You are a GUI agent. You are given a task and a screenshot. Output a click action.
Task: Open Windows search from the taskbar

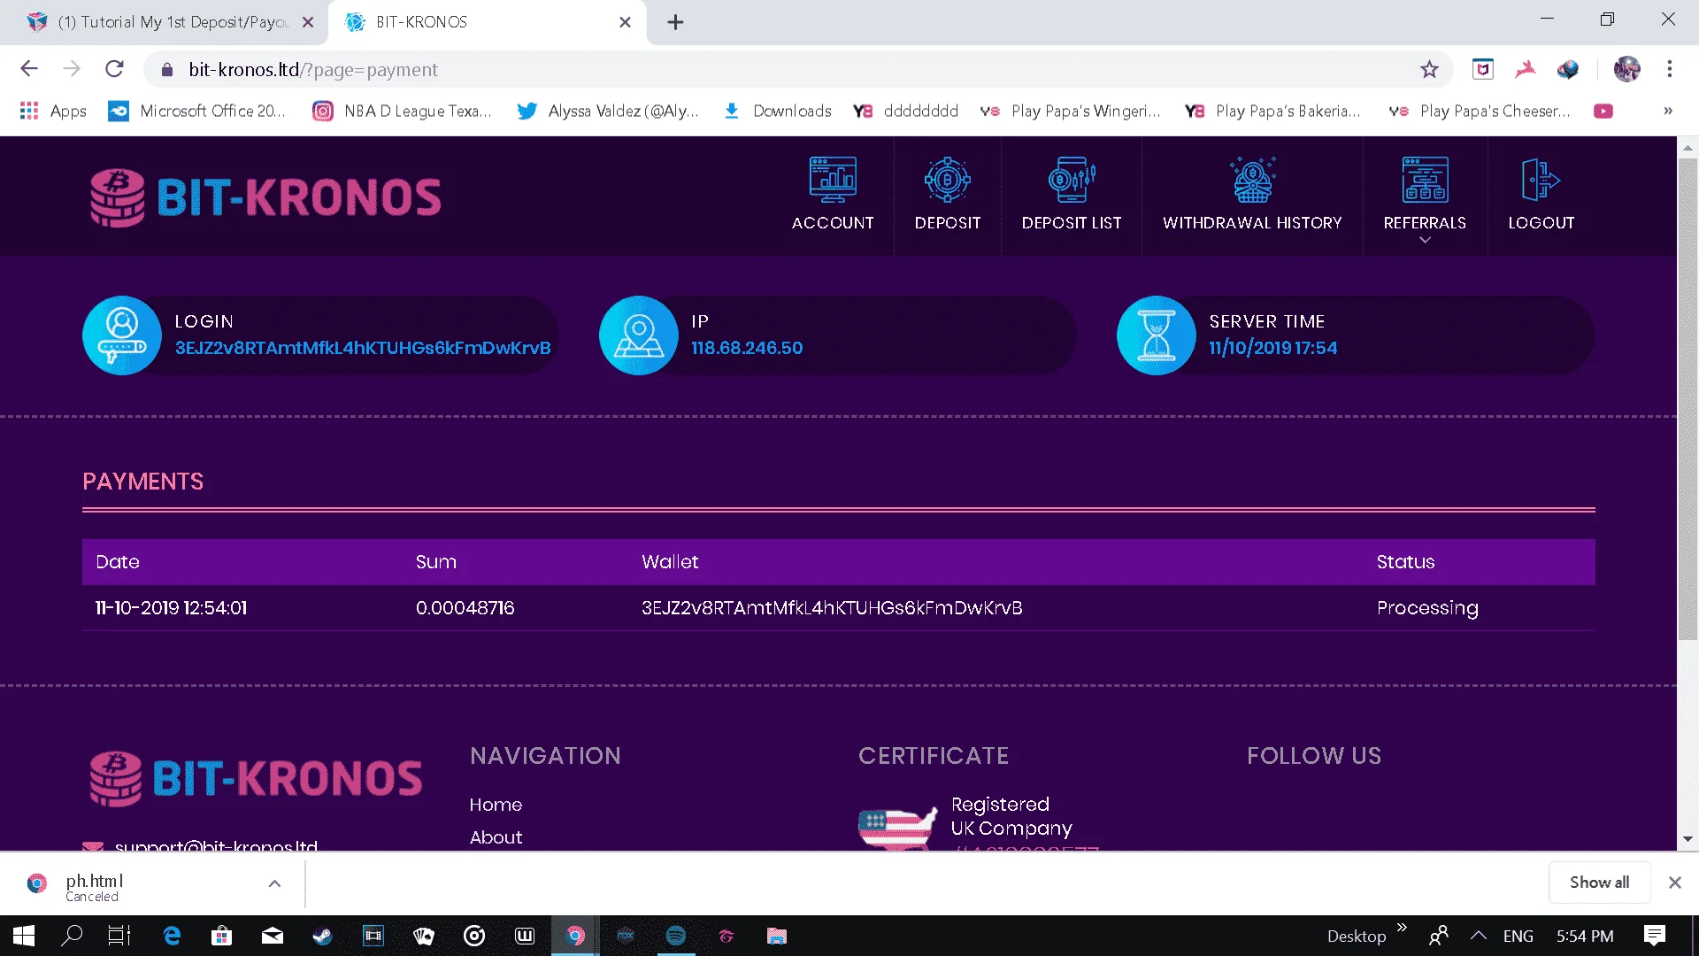pyautogui.click(x=72, y=936)
